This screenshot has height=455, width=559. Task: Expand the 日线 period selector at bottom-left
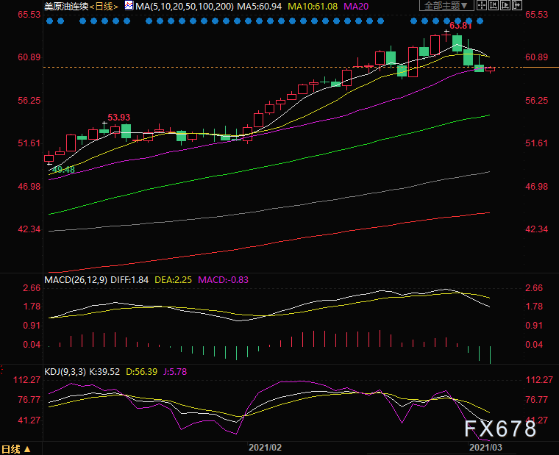click(x=15, y=448)
